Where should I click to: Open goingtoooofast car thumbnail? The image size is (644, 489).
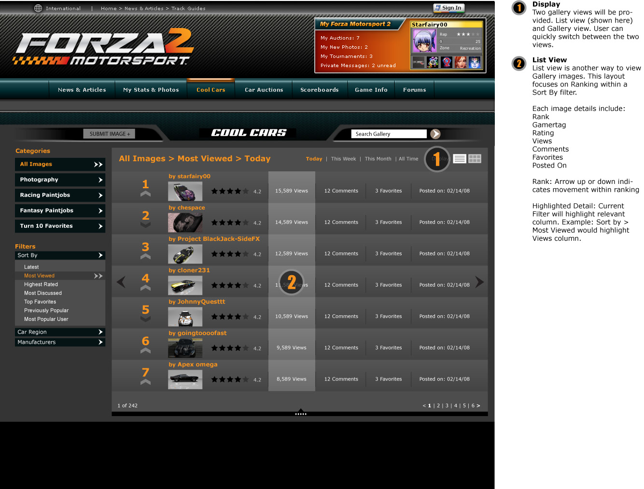pyautogui.click(x=185, y=349)
